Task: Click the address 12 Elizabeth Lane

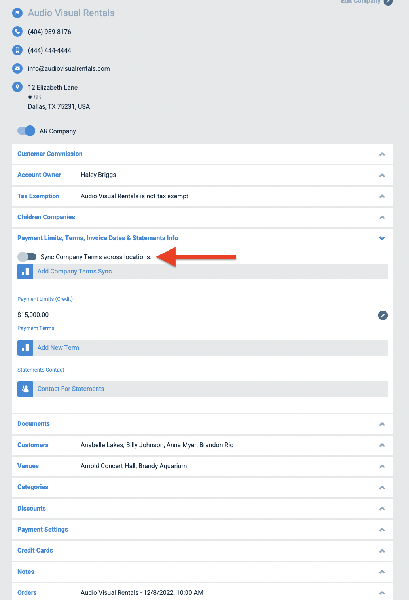Action: [53, 87]
